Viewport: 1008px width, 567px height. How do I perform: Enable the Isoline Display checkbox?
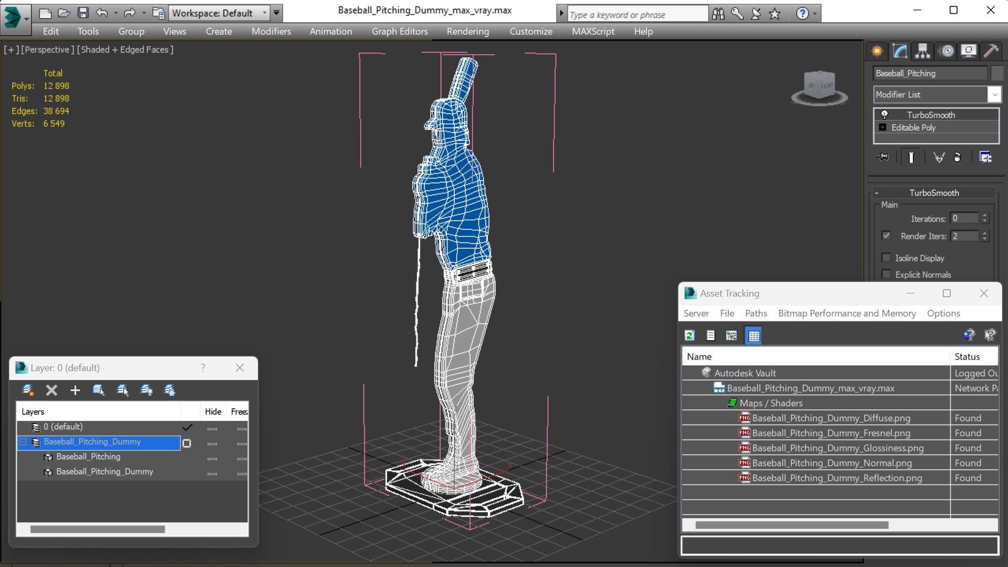(x=886, y=258)
